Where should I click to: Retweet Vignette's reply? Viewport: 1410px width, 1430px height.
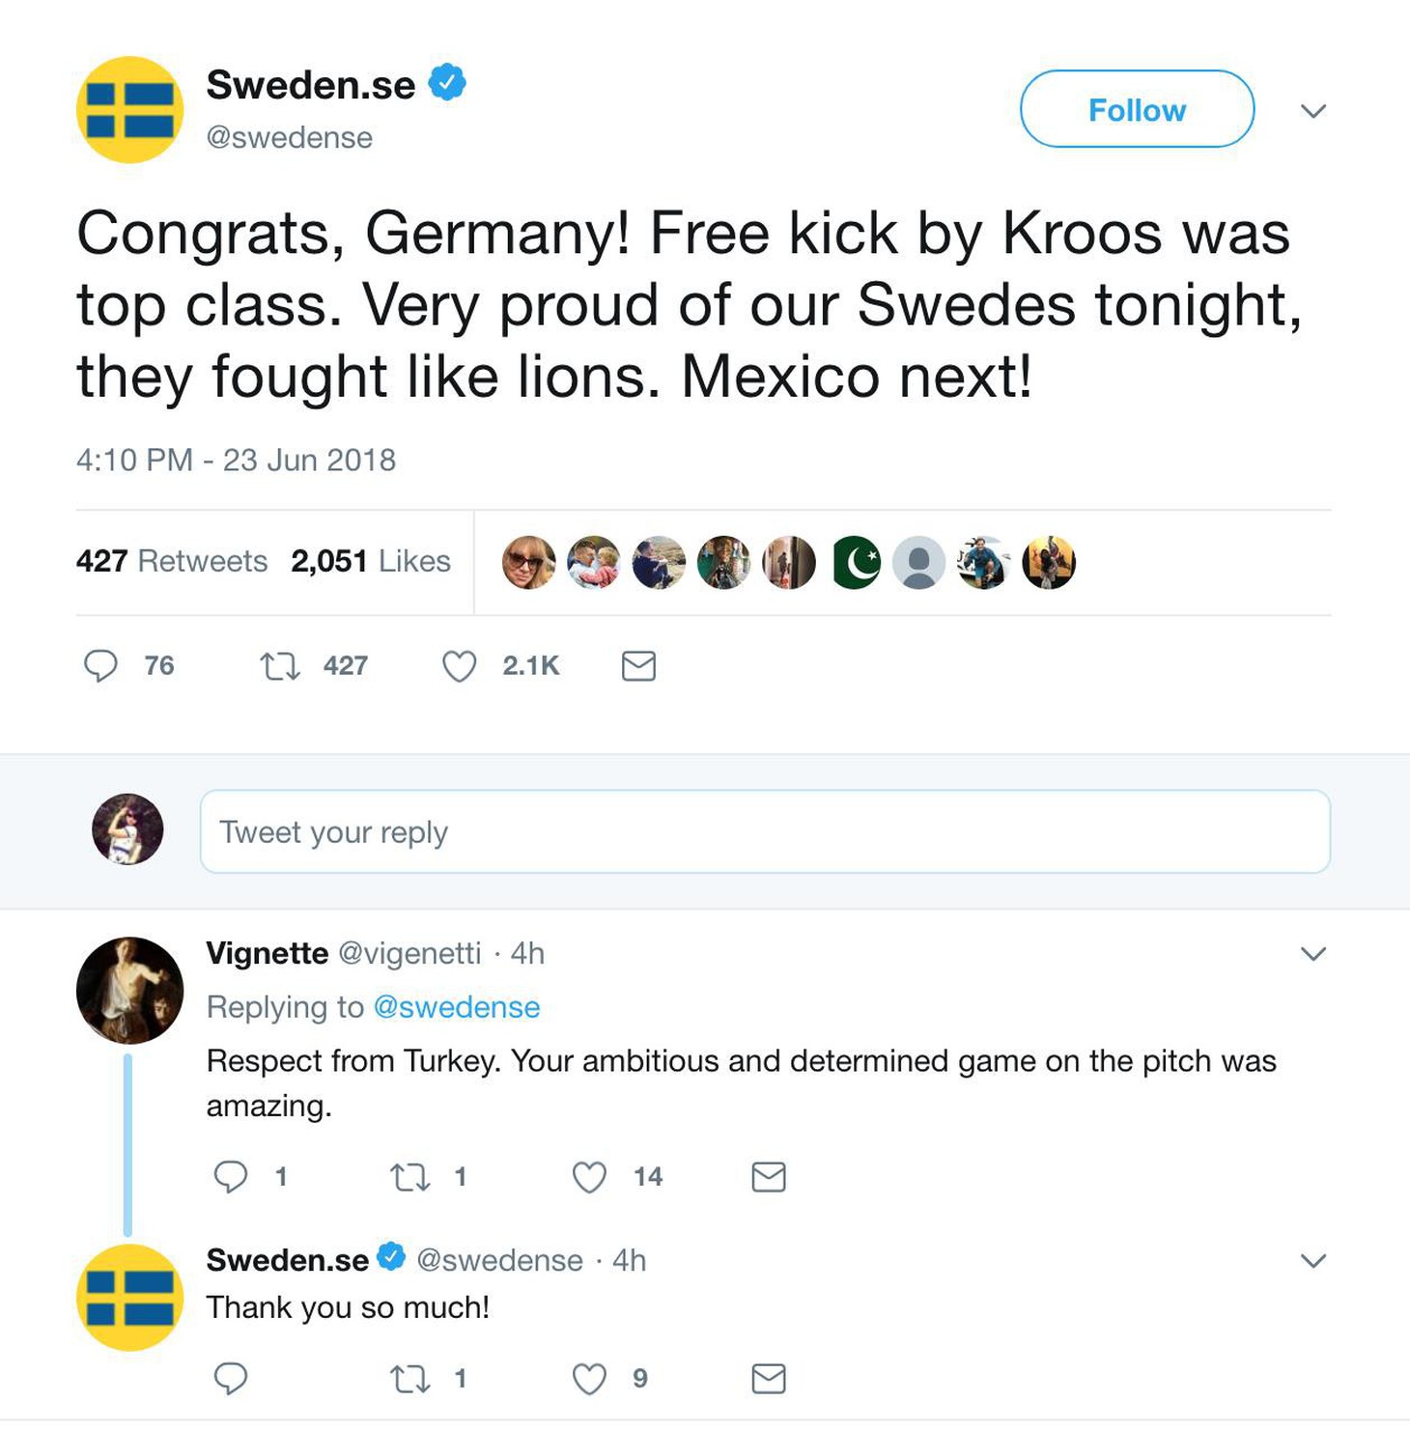pos(409,1177)
